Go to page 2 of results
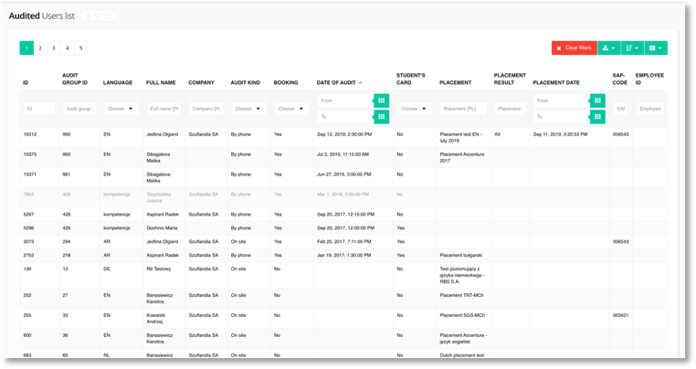 tap(40, 47)
